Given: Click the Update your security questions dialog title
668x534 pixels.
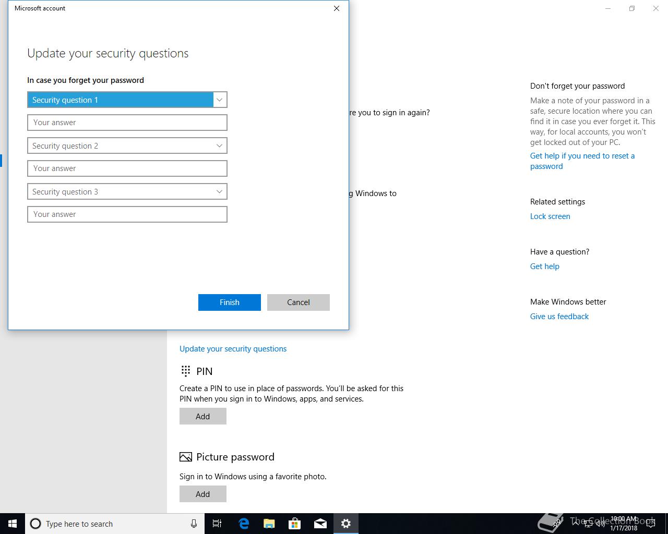Looking at the screenshot, I should click(108, 53).
